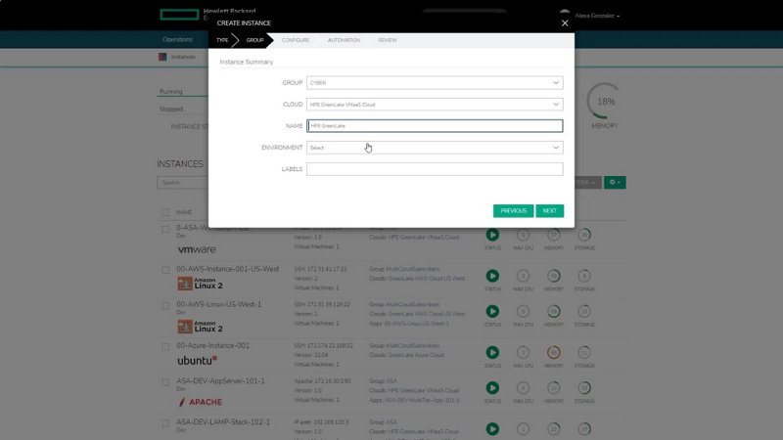This screenshot has height=440, width=783.
Task: Click the Name input field
Action: click(x=435, y=126)
